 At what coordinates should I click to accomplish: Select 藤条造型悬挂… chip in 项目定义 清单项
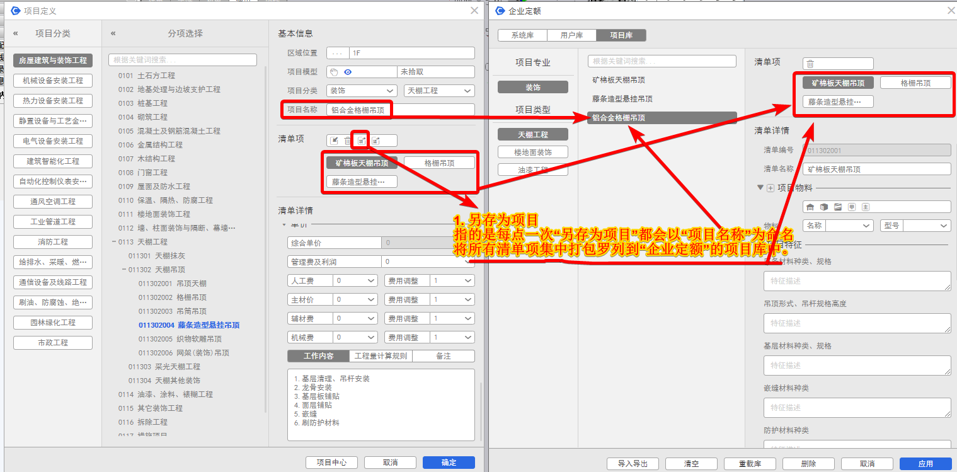click(x=362, y=181)
